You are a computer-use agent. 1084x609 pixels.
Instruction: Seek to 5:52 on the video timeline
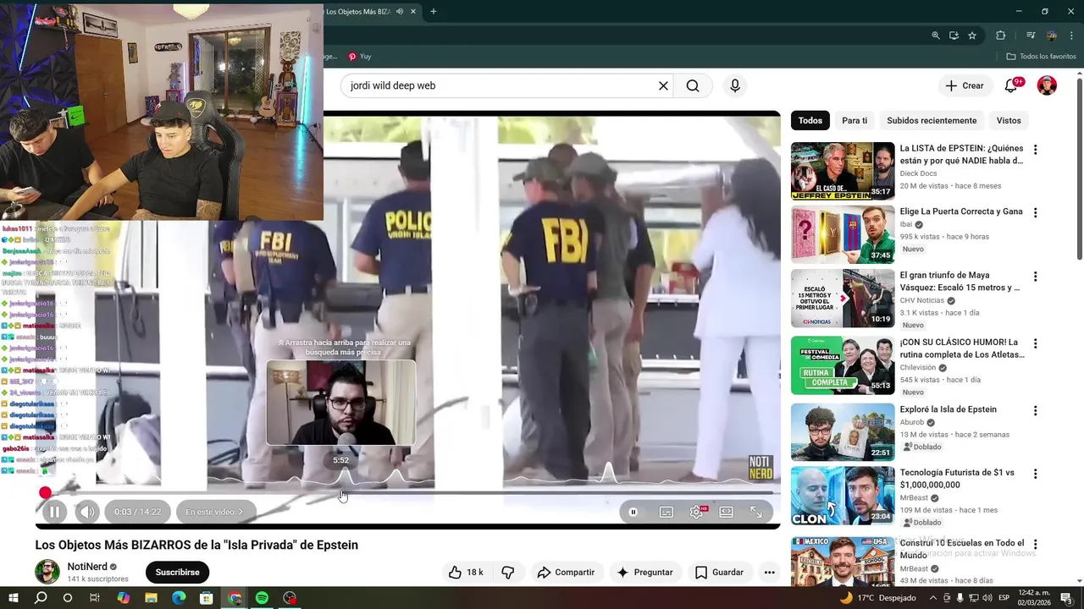tap(340, 492)
